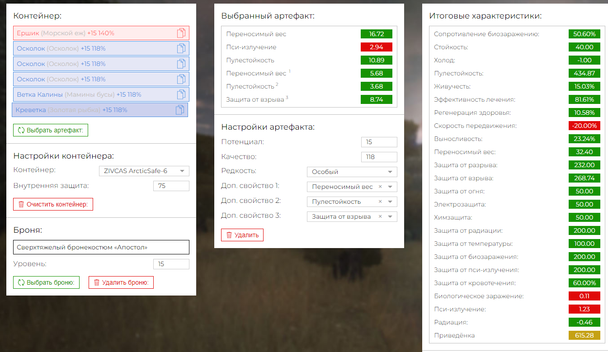Focus the armor Уровень field

[171, 264]
